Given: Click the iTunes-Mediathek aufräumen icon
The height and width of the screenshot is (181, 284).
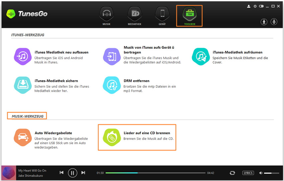Looking at the screenshot, I should [201, 57].
